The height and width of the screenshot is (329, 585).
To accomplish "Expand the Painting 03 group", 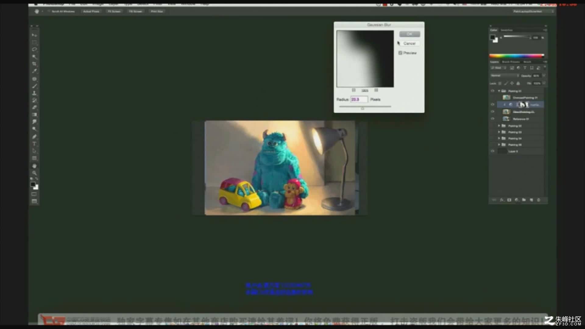I will (x=499, y=132).
